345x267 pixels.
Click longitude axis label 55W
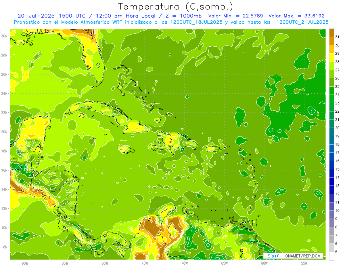pyautogui.click(x=304, y=263)
